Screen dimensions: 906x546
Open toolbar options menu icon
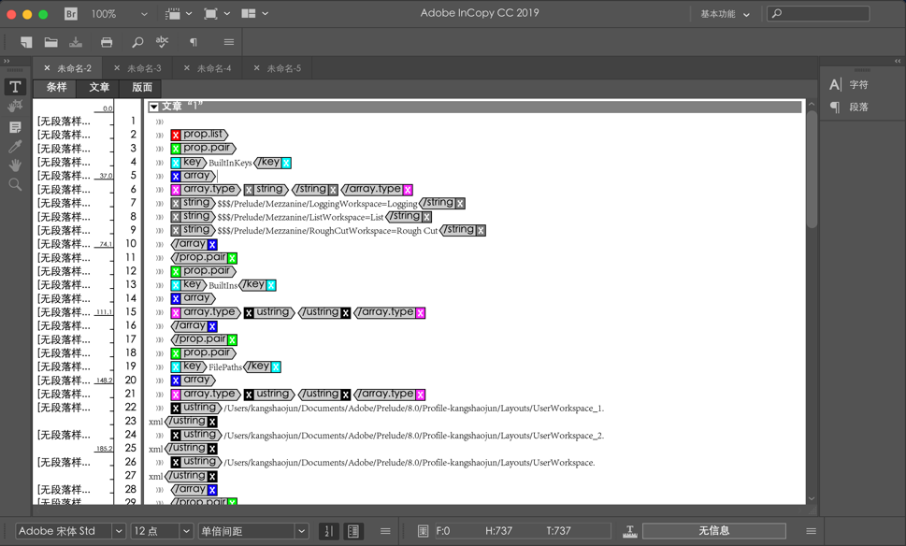(x=229, y=41)
